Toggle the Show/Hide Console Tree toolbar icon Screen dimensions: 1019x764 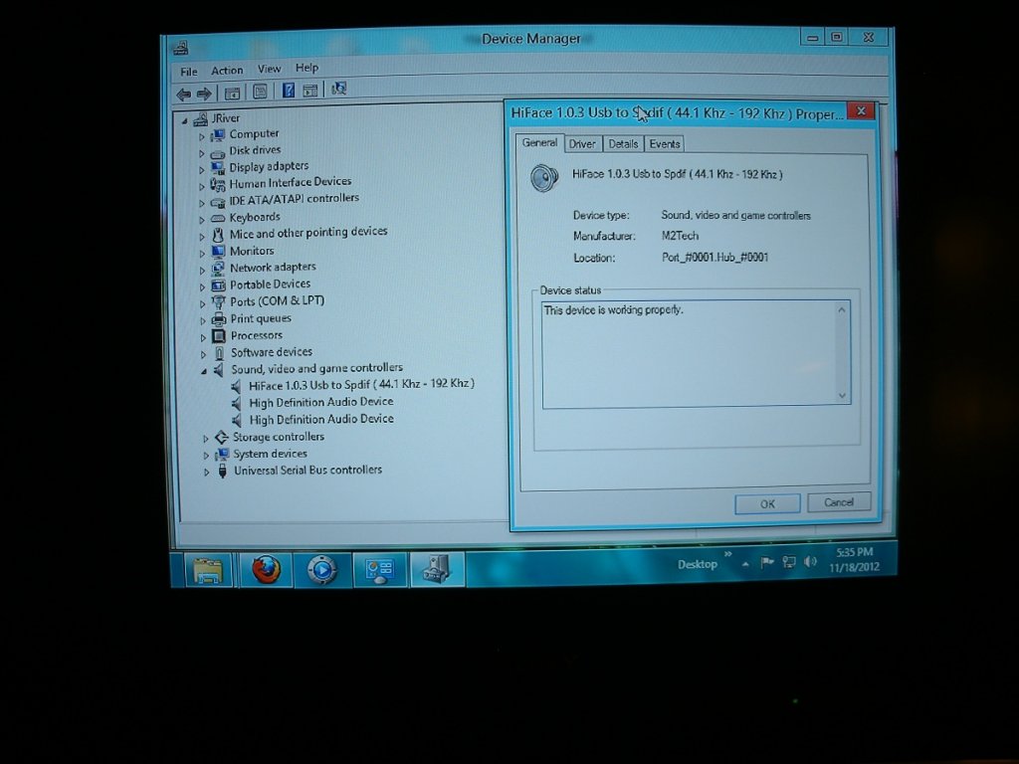point(232,94)
